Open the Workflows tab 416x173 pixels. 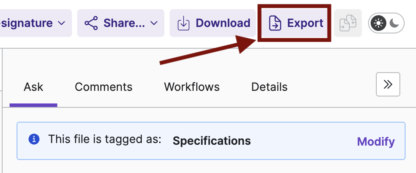click(192, 87)
